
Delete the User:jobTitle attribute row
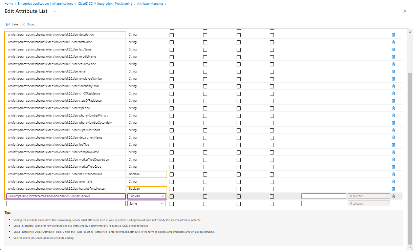pos(393,145)
